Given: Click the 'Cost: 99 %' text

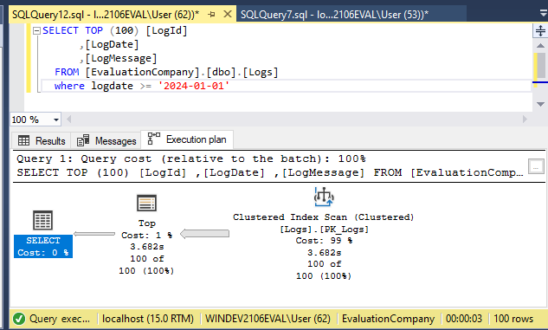Looking at the screenshot, I should pos(324,241).
